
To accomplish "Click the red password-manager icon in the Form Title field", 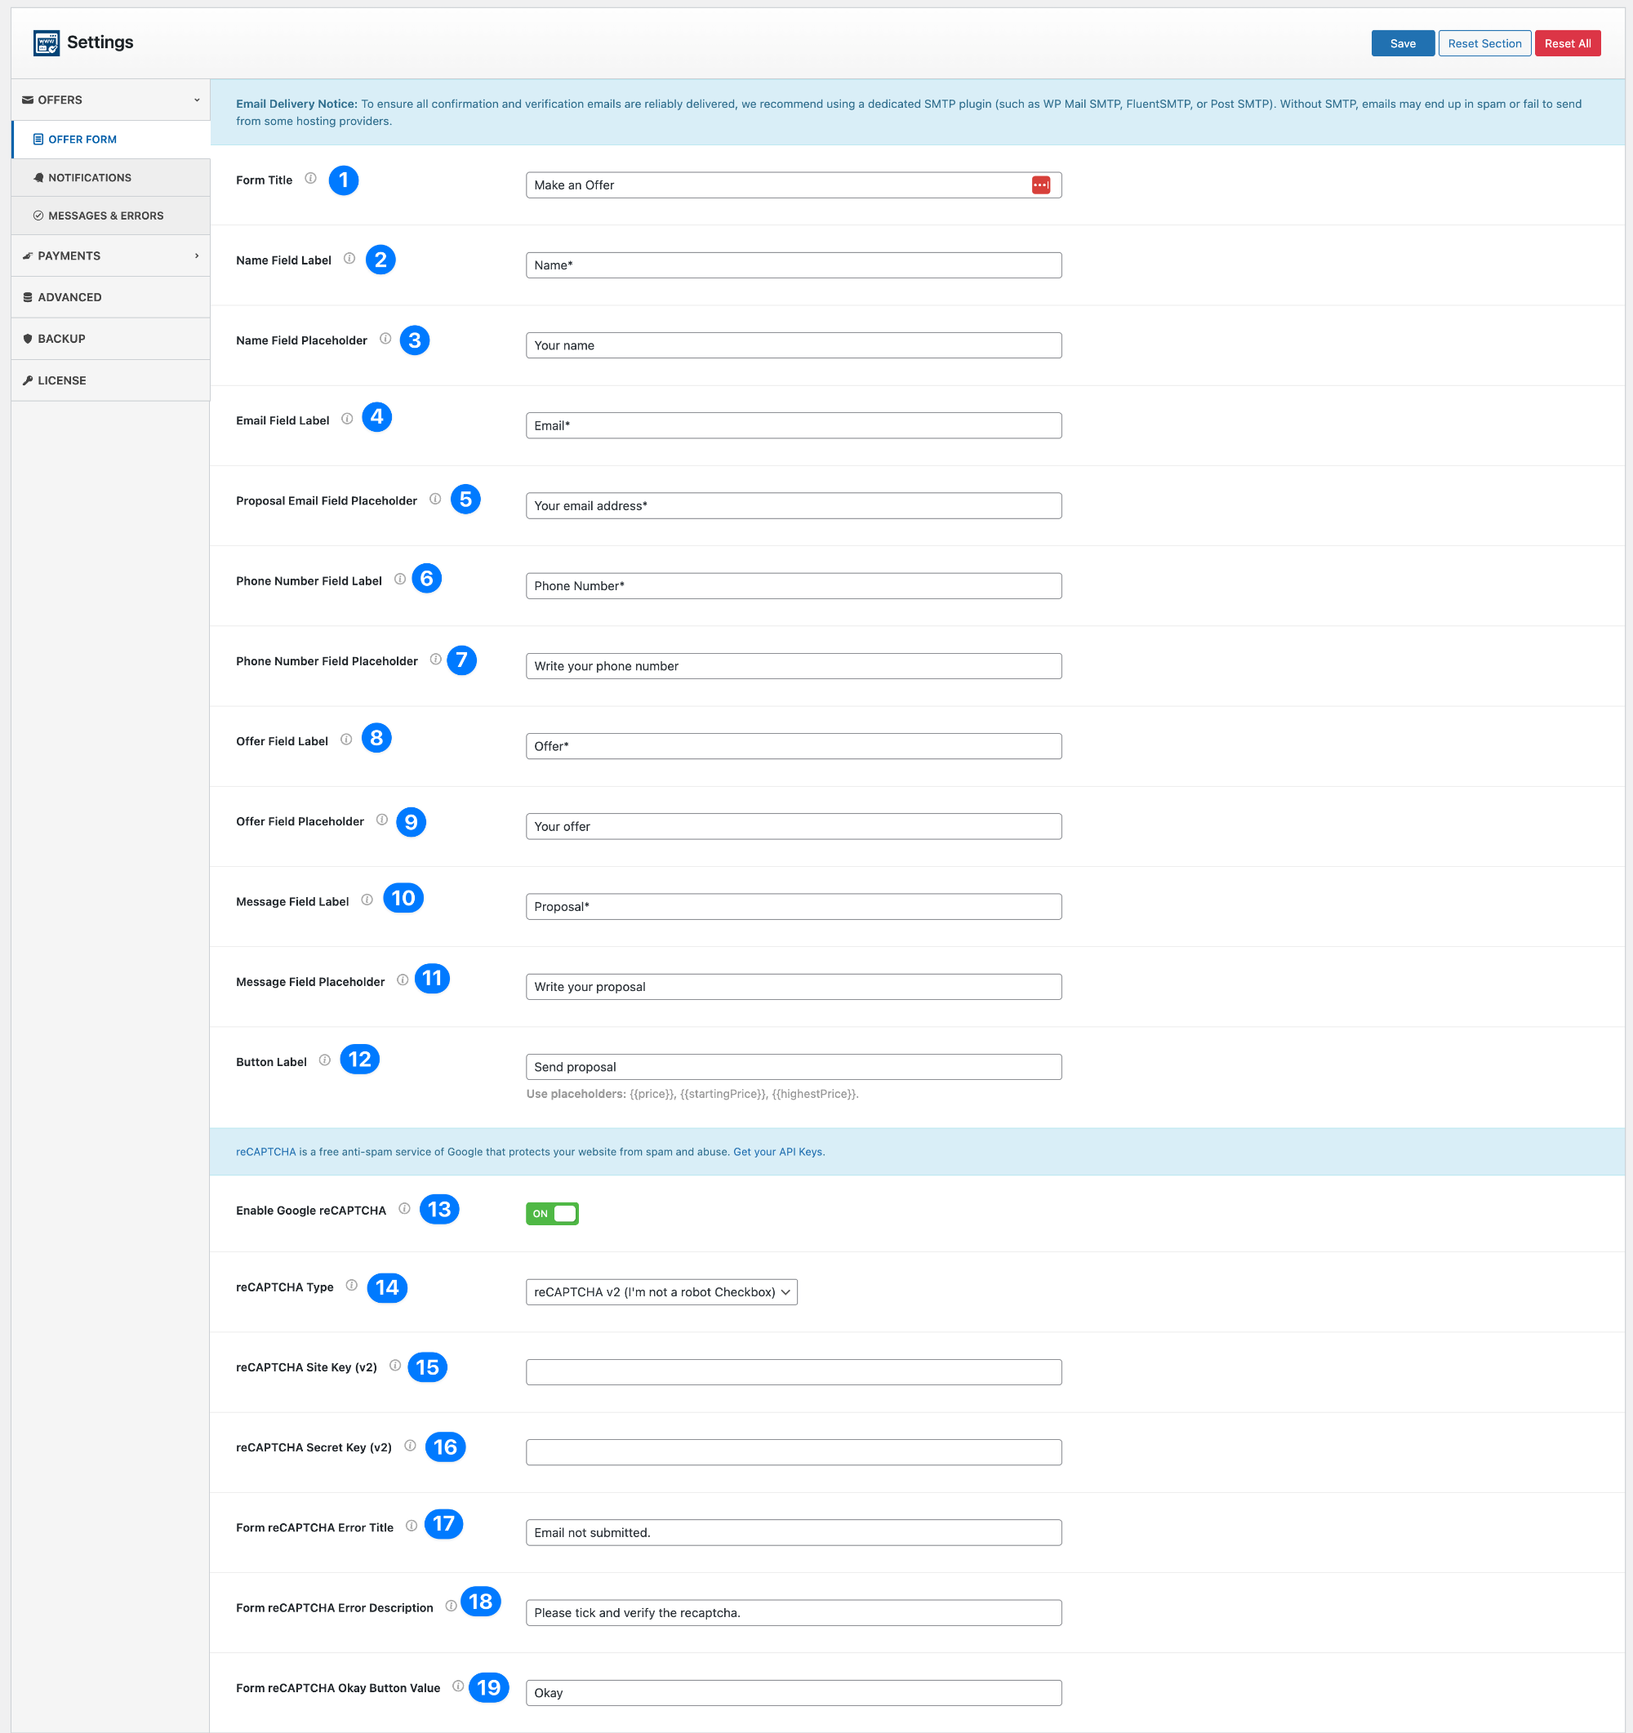I will [x=1040, y=184].
